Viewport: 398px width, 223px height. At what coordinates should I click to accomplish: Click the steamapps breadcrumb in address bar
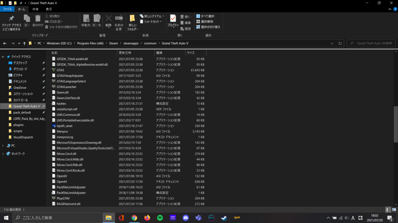(x=131, y=43)
